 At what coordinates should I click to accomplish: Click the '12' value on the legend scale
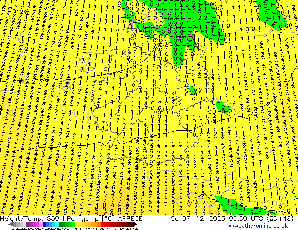click(x=88, y=229)
